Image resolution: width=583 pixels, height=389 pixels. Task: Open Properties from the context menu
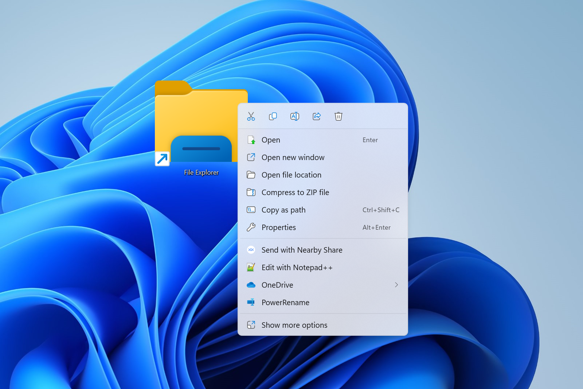point(279,227)
